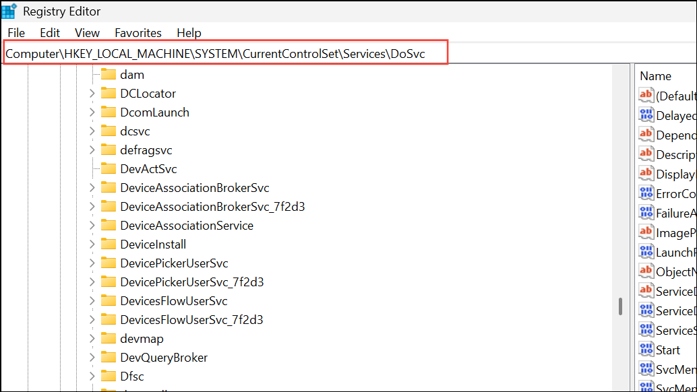Click the Descrip... string value icon
The height and width of the screenshot is (392, 697).
point(646,154)
